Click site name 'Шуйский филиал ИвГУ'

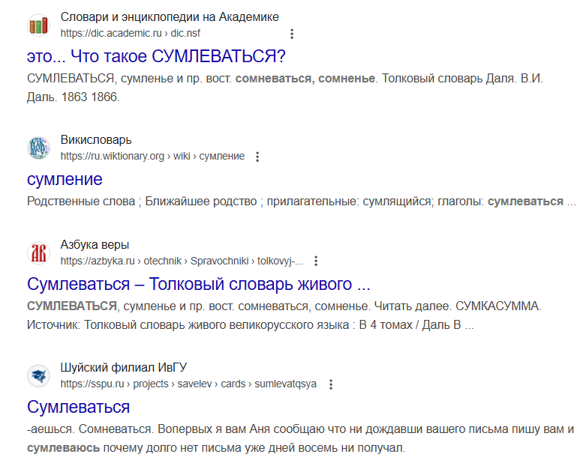(123, 368)
